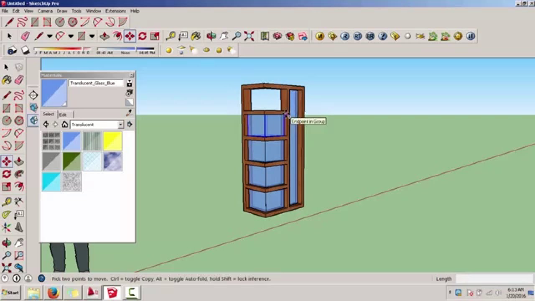Click the SketchUp taskbar button
The image size is (535, 301).
(112, 293)
